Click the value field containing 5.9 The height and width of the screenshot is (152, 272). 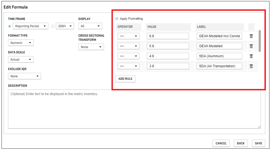pyautogui.click(x=168, y=46)
